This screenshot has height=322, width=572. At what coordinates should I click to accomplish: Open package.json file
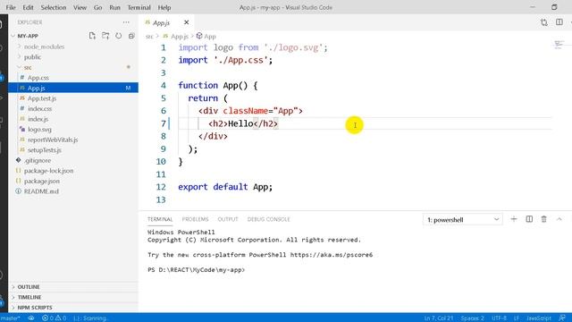click(x=42, y=181)
